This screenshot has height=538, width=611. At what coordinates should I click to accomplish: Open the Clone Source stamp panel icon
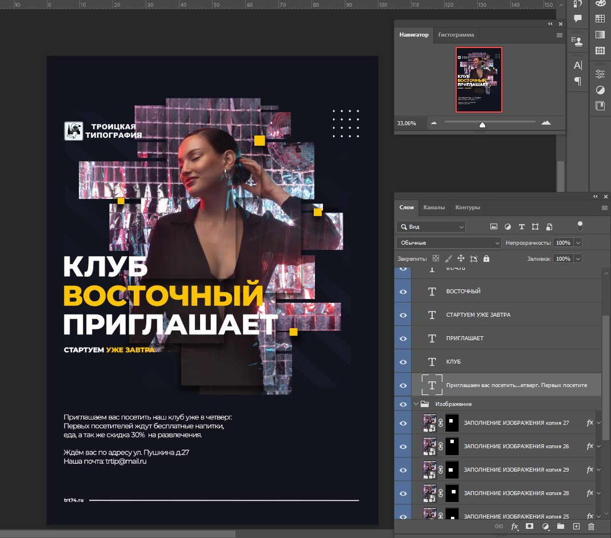pyautogui.click(x=577, y=42)
